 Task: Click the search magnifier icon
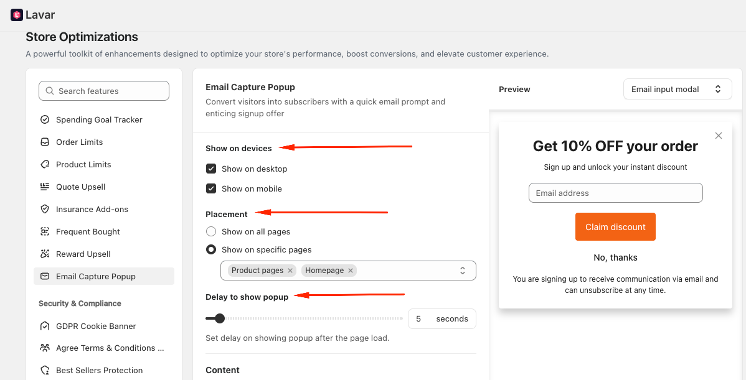click(x=49, y=91)
